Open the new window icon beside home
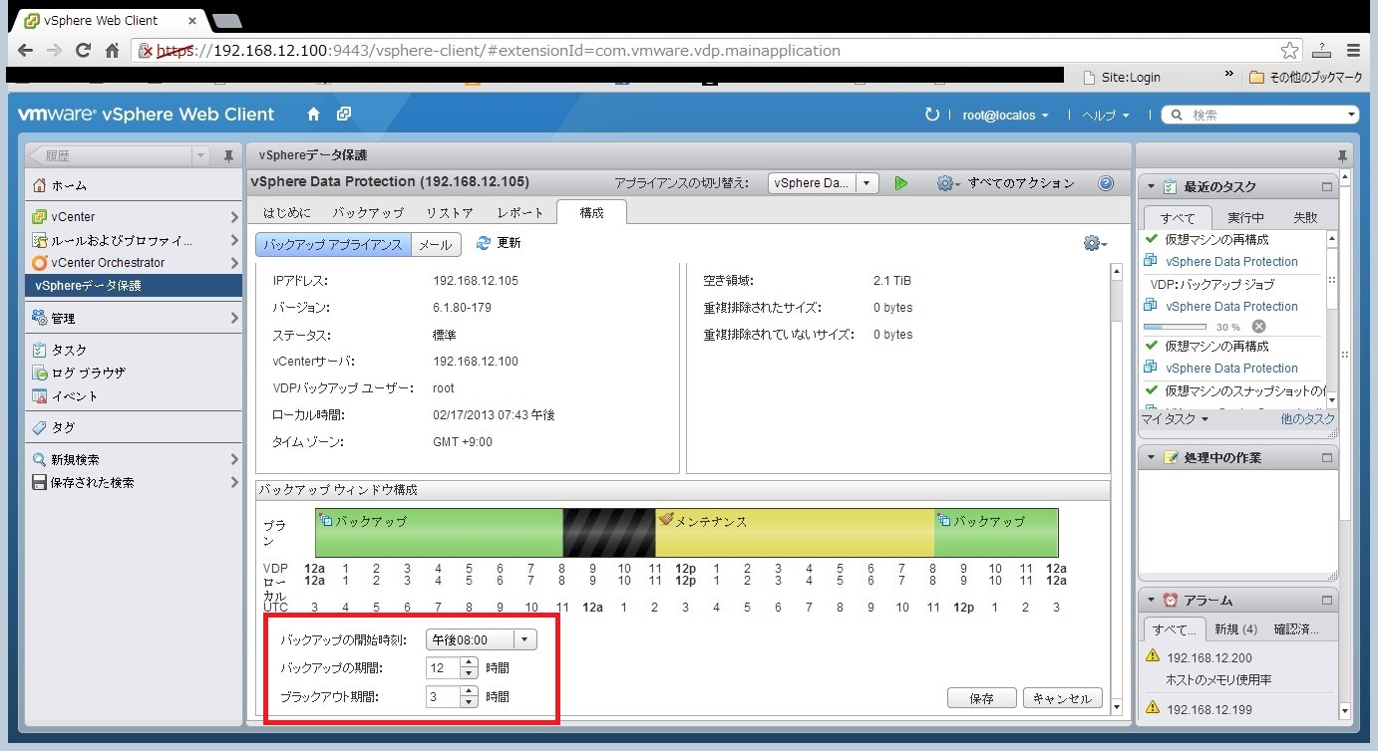The height and width of the screenshot is (751, 1378). pyautogui.click(x=344, y=115)
